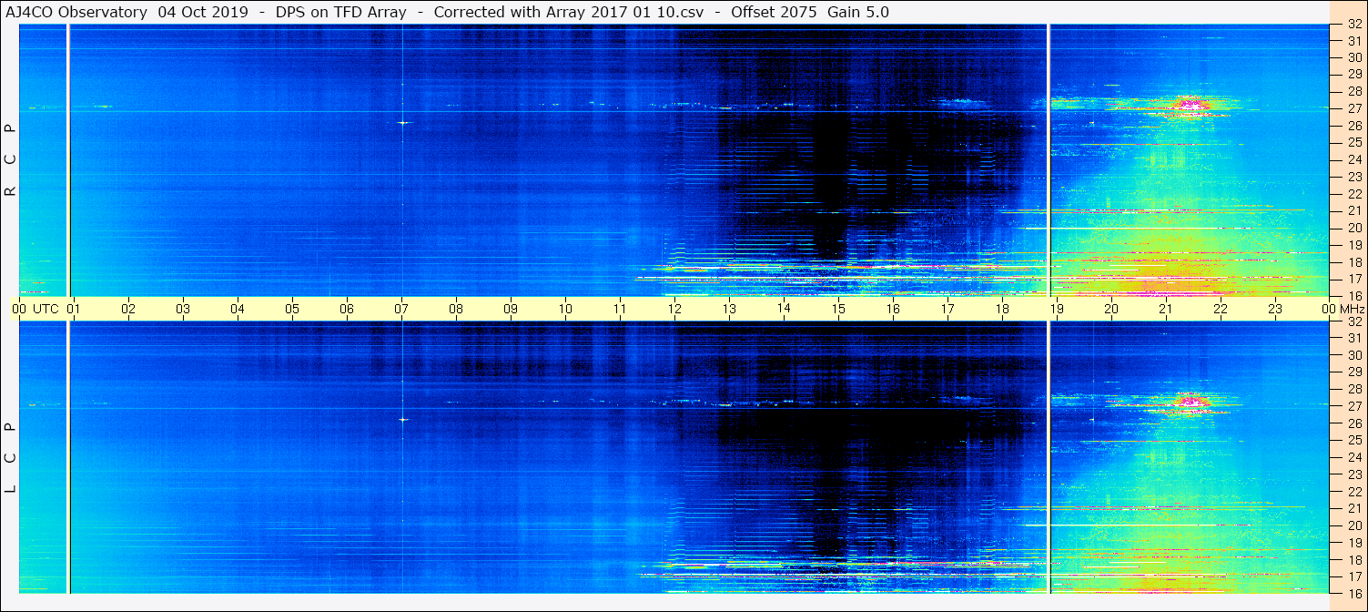Click the 15 UTC hour label
The width and height of the screenshot is (1368, 612).
pyautogui.click(x=838, y=309)
